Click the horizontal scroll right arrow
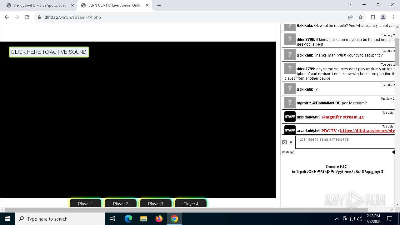This screenshot has height=225, width=400. (392, 210)
